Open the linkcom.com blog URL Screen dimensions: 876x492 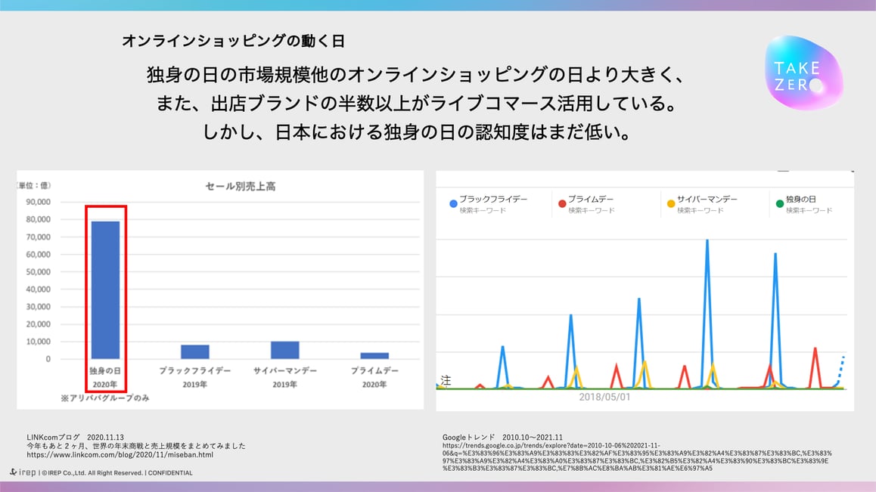click(x=120, y=455)
